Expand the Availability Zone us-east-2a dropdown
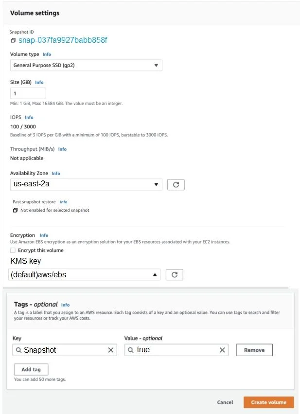This screenshot has height=414, width=300. [x=86, y=184]
